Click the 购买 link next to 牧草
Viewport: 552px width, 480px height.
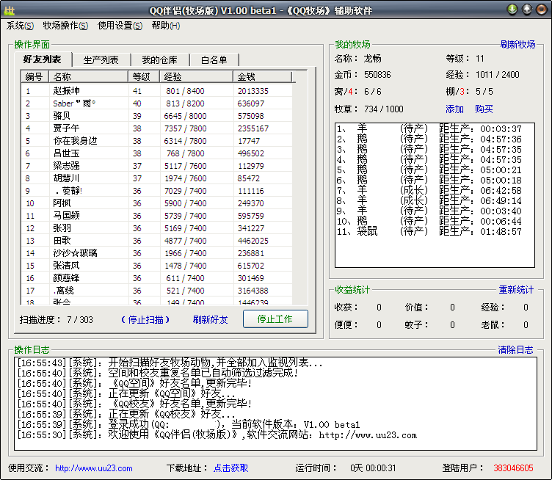(x=484, y=109)
